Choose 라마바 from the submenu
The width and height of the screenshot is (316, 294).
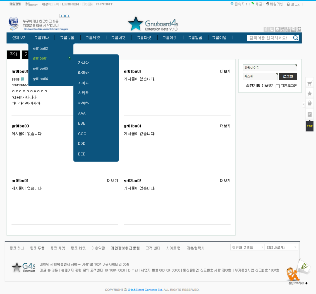(84, 73)
